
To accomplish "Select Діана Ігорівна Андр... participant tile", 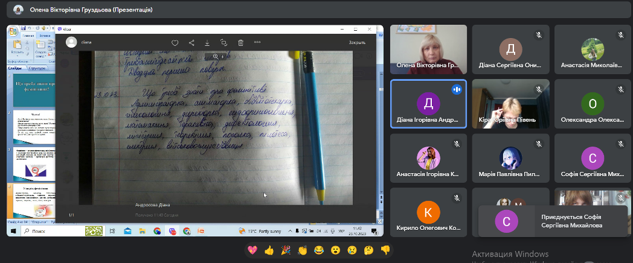I will [428, 104].
